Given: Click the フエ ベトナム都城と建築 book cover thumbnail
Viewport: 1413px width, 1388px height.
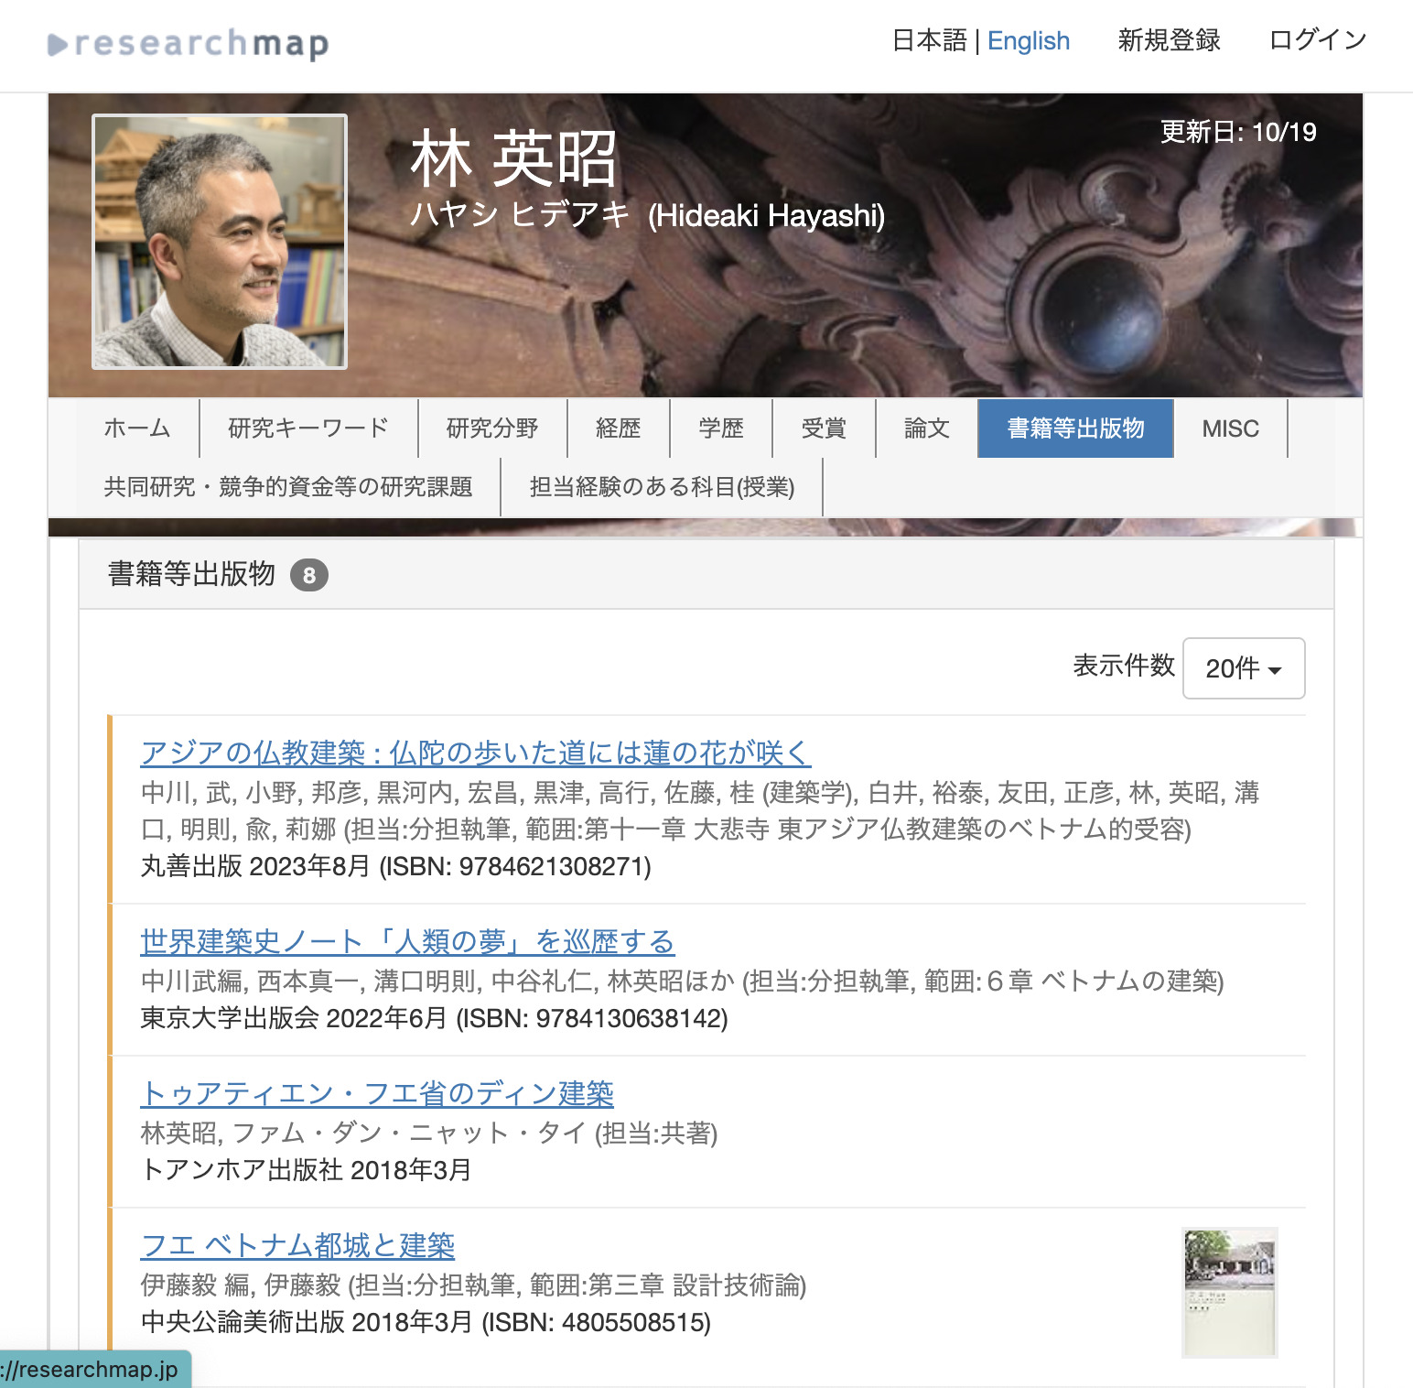Looking at the screenshot, I should coord(1229,1292).
